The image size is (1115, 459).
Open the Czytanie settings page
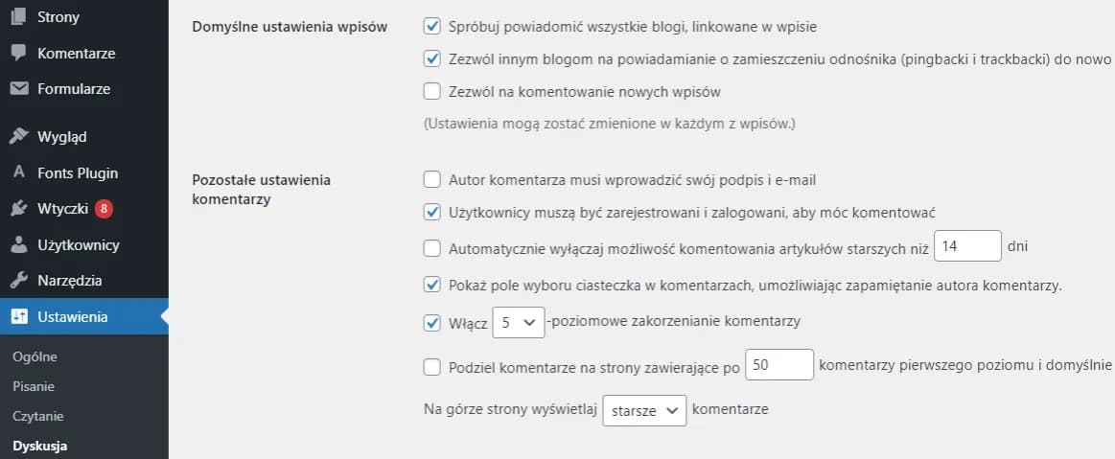[x=36, y=417]
